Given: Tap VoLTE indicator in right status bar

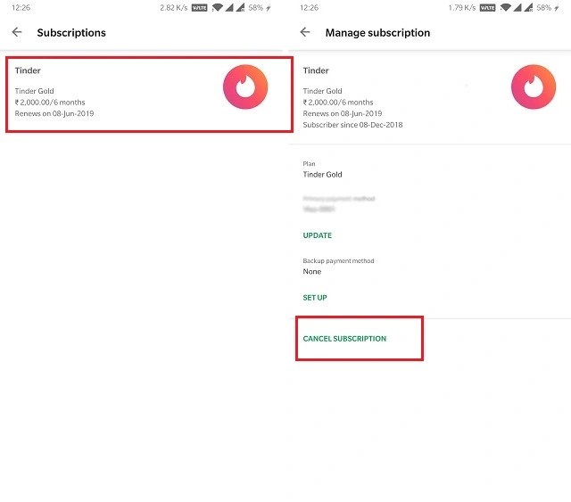Looking at the screenshot, I should [x=488, y=8].
